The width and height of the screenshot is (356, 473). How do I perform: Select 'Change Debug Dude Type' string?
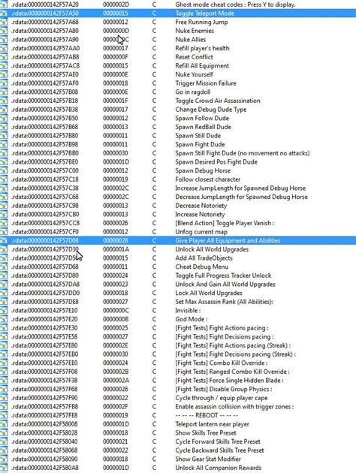(x=211, y=110)
